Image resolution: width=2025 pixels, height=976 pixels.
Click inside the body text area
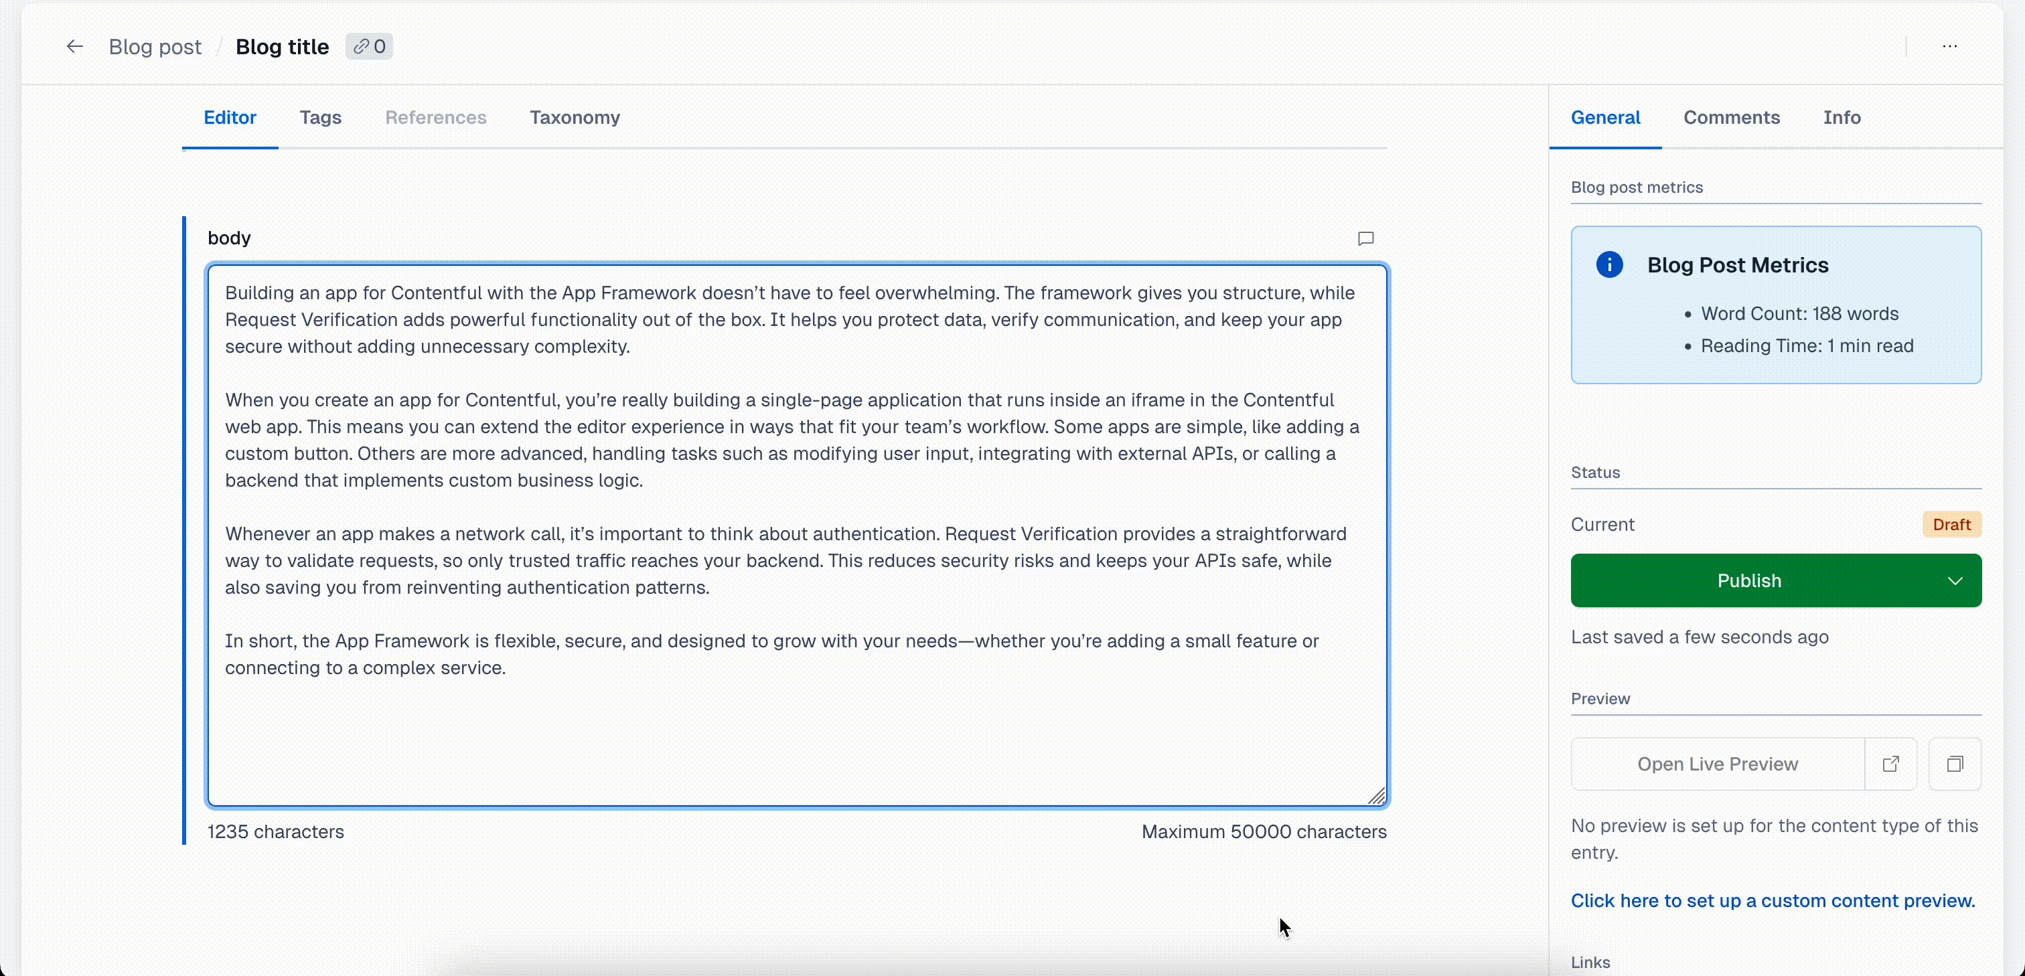pyautogui.click(x=796, y=731)
